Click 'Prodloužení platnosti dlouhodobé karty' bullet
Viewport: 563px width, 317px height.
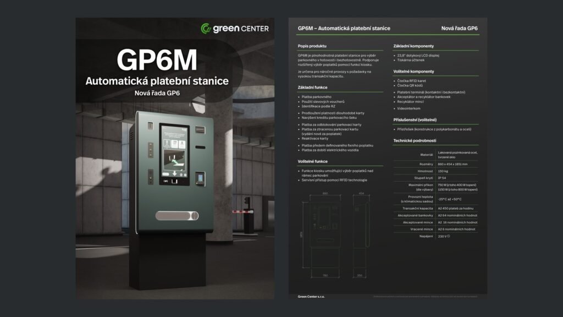click(x=333, y=113)
